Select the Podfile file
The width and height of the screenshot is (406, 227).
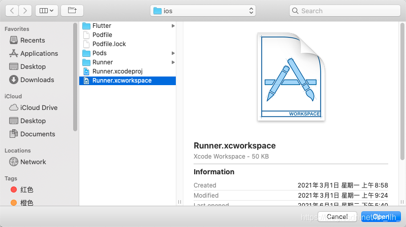(x=98, y=35)
